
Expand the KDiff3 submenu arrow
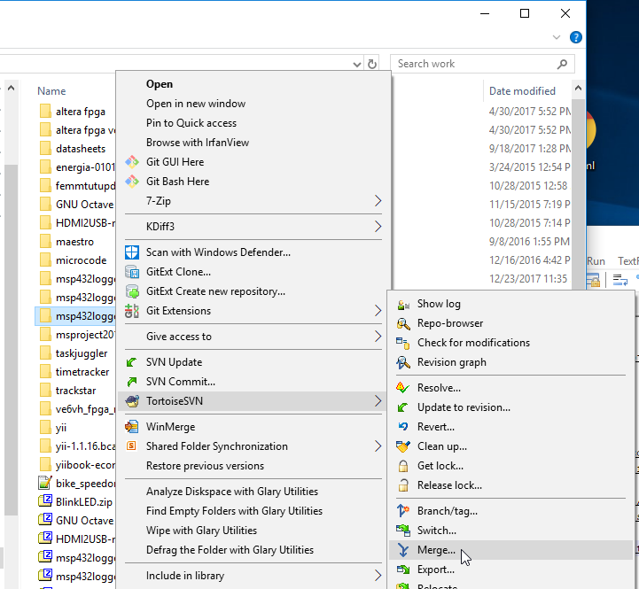click(x=378, y=227)
